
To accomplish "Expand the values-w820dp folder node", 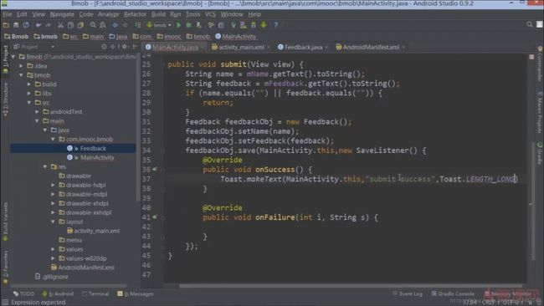I will (54, 258).
